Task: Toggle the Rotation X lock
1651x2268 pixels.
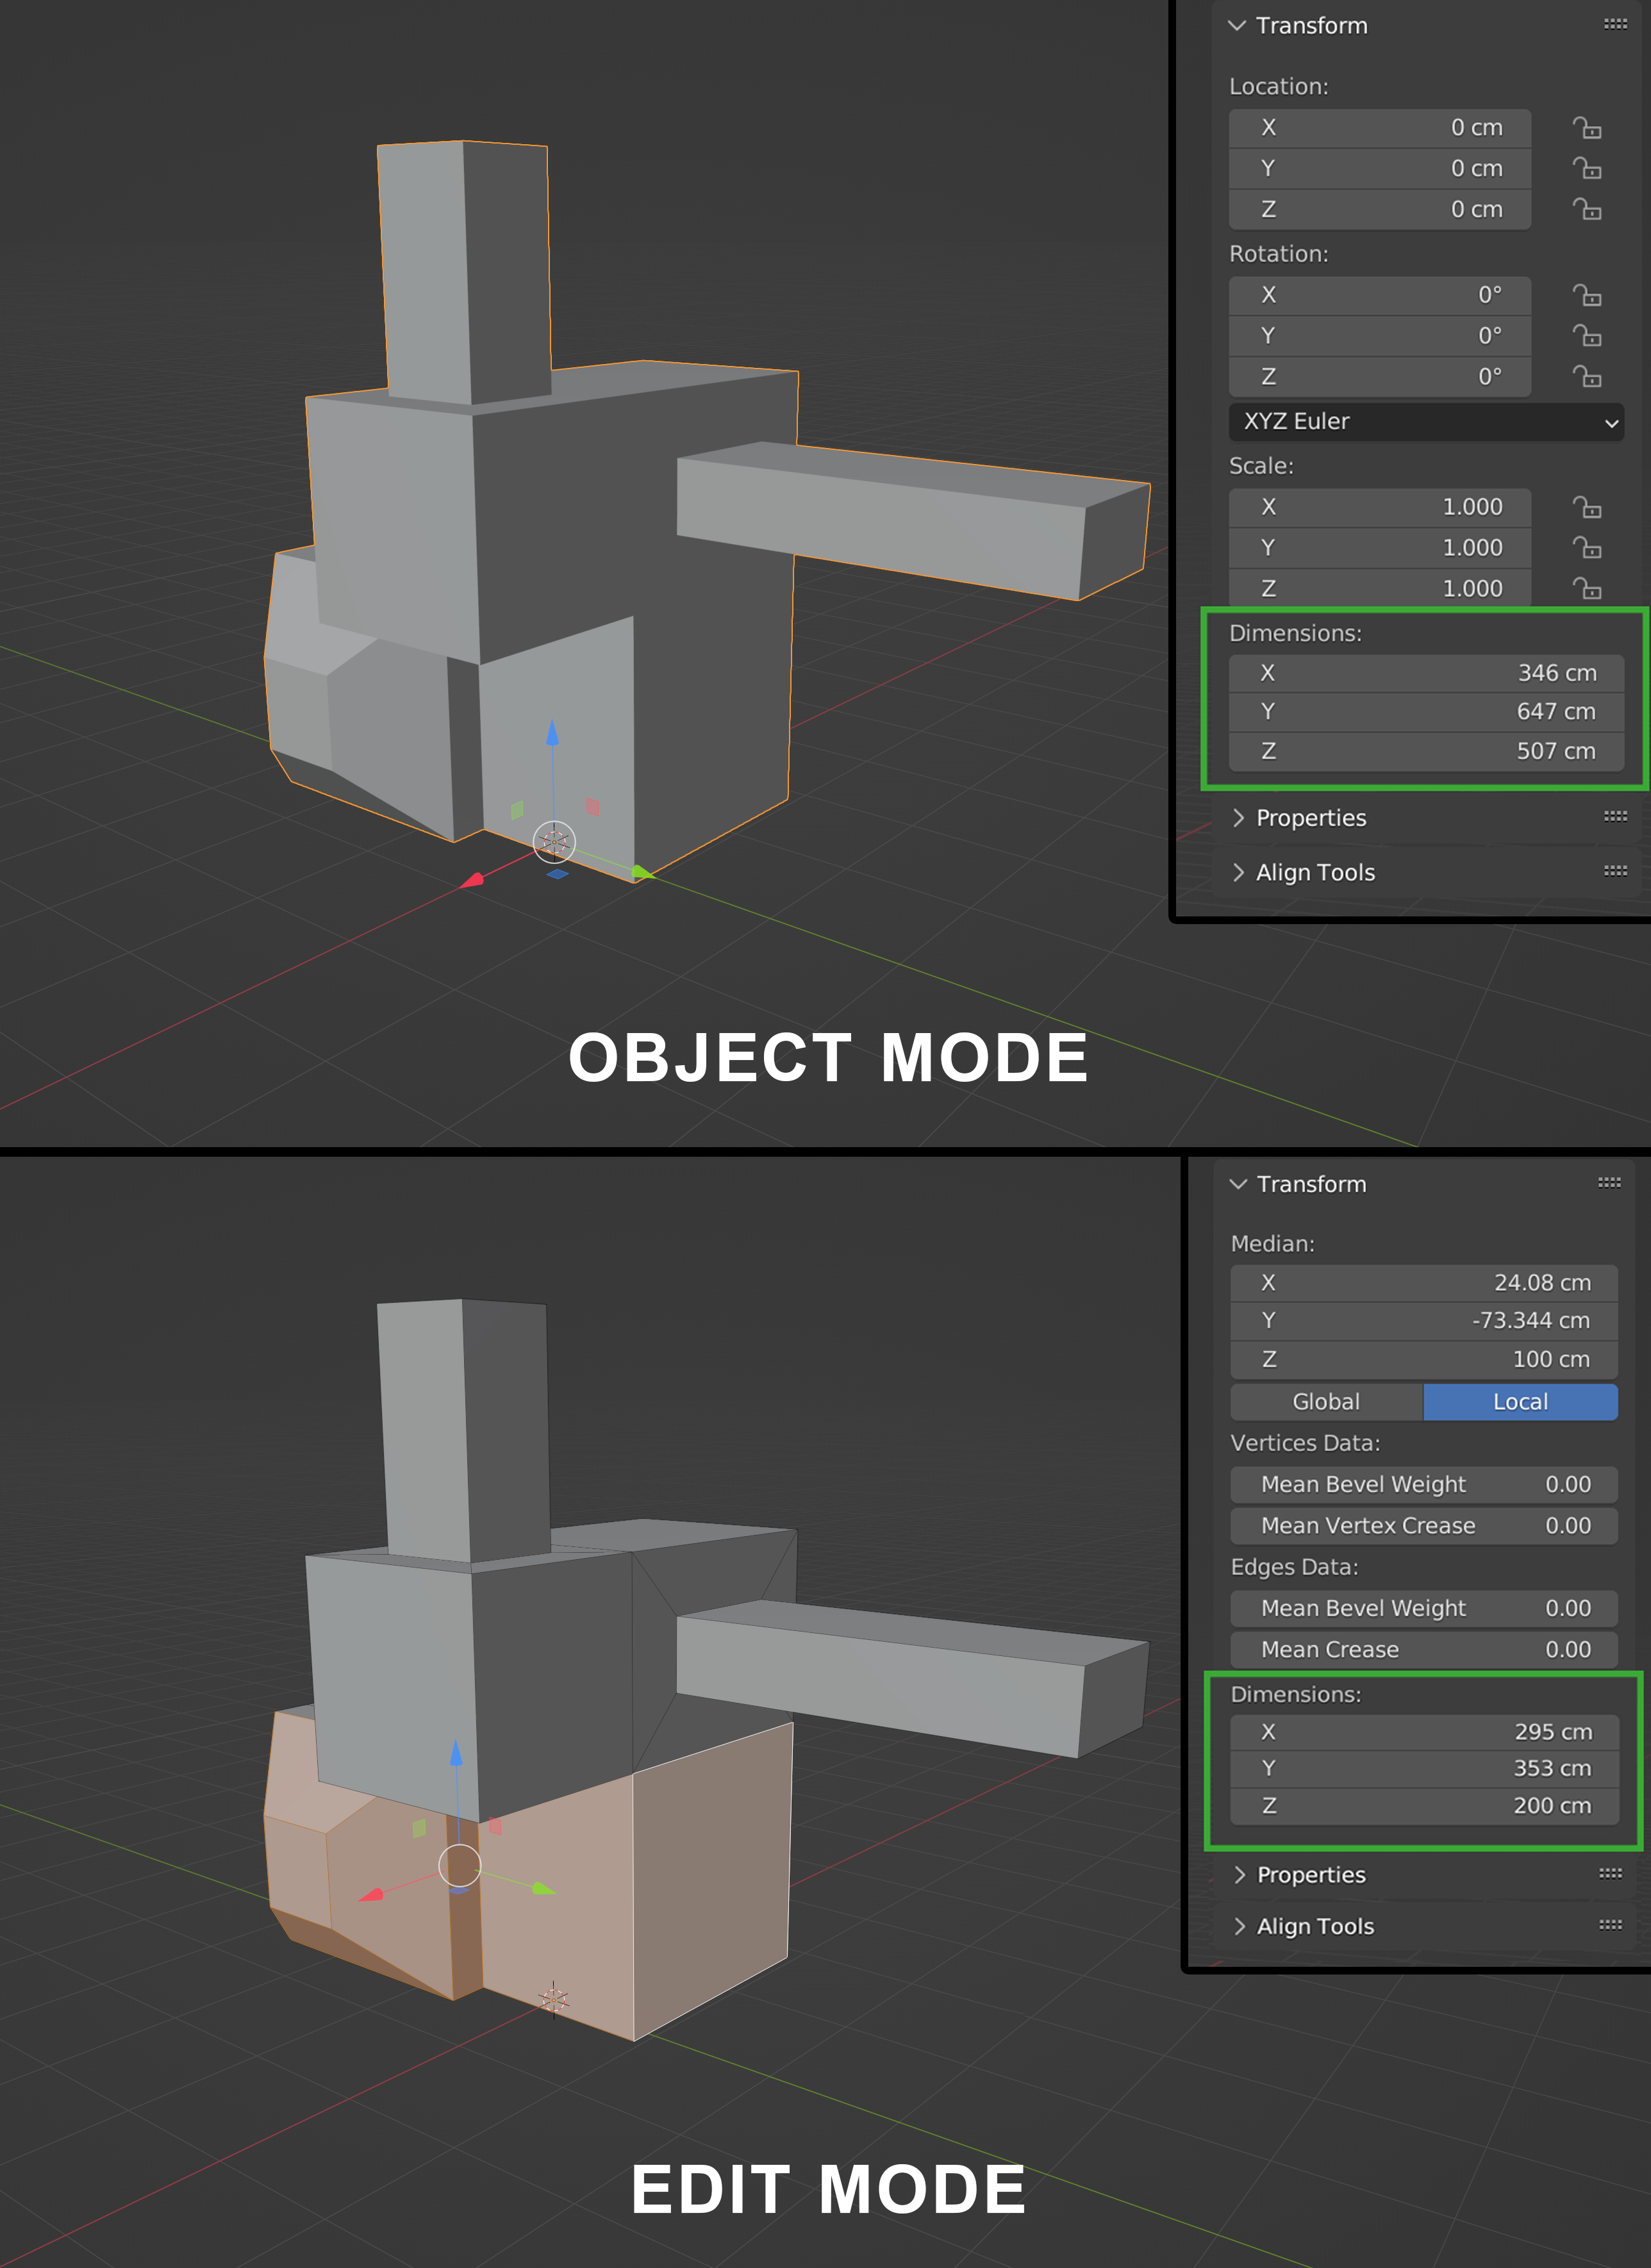Action: click(1586, 295)
